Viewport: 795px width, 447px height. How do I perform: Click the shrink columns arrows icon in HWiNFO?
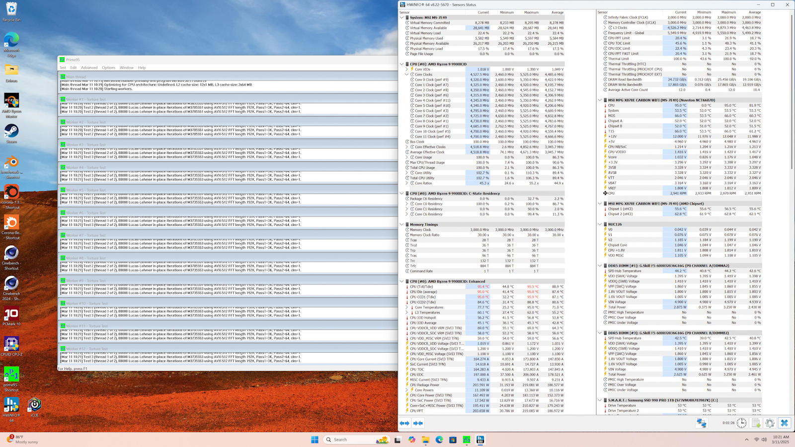[418, 423]
